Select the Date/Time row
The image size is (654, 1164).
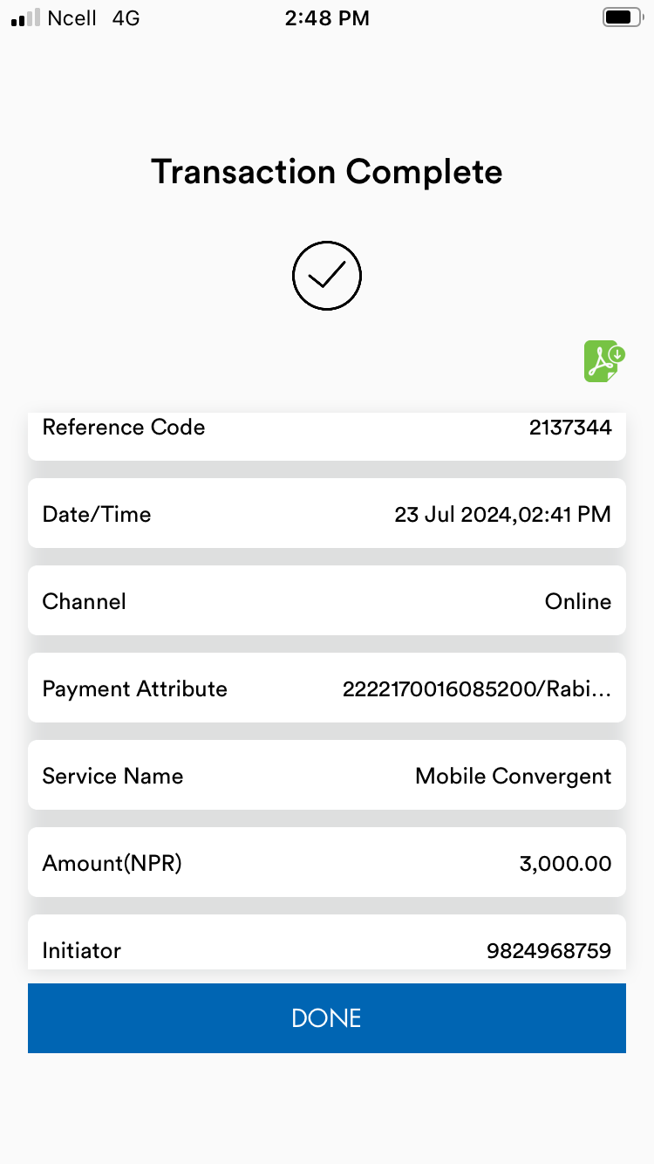click(327, 513)
